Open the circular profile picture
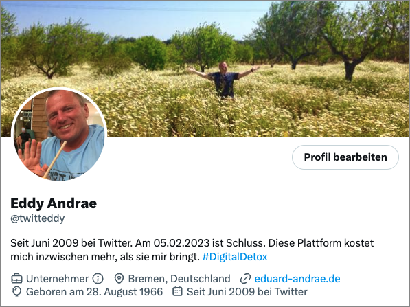The height and width of the screenshot is (307, 410). pyautogui.click(x=59, y=134)
